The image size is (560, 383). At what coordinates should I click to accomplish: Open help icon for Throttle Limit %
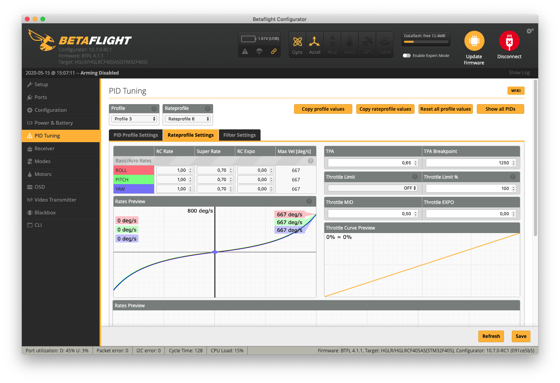click(513, 177)
